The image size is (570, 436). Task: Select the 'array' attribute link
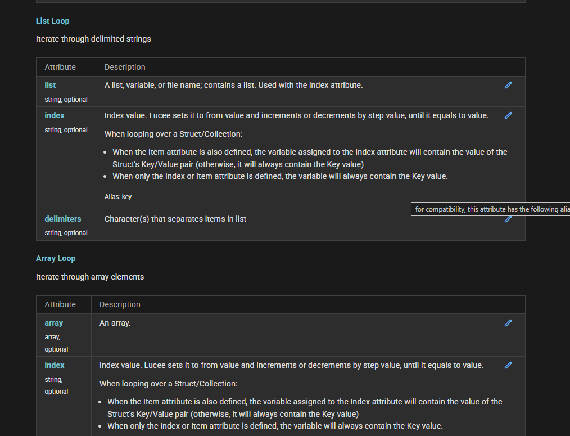(54, 323)
